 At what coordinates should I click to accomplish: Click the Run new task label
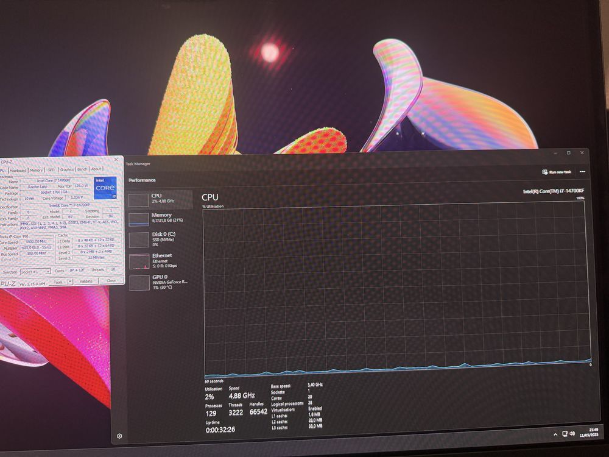[560, 172]
